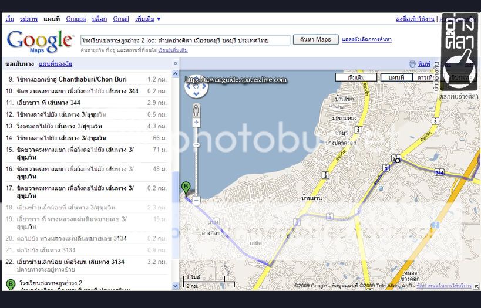Select แผนที่ in top navigation
This screenshot has width=481, height=308.
click(52, 19)
